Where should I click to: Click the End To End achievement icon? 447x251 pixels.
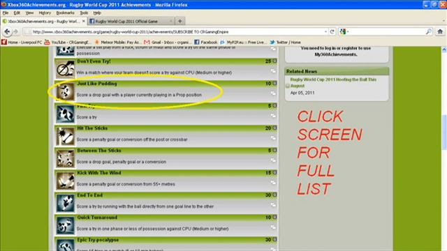[x=65, y=203]
